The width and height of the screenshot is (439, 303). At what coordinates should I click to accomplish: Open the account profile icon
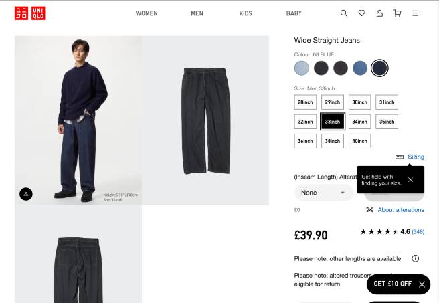(379, 13)
